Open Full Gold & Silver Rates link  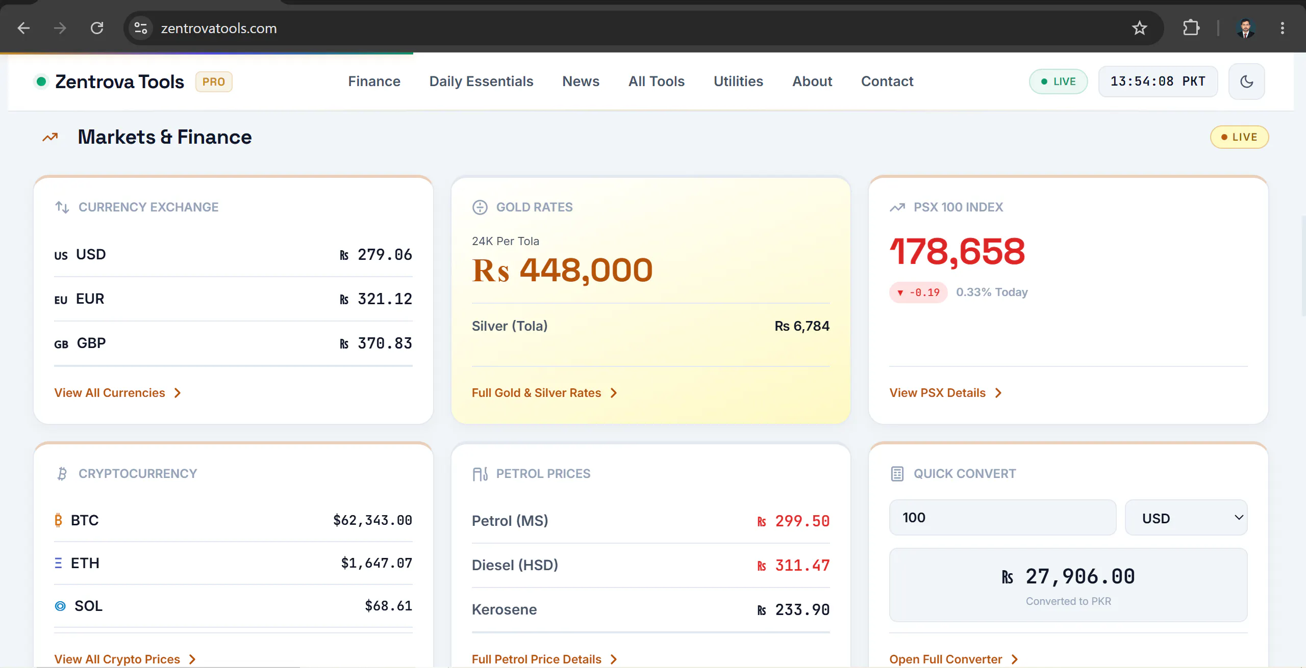545,393
